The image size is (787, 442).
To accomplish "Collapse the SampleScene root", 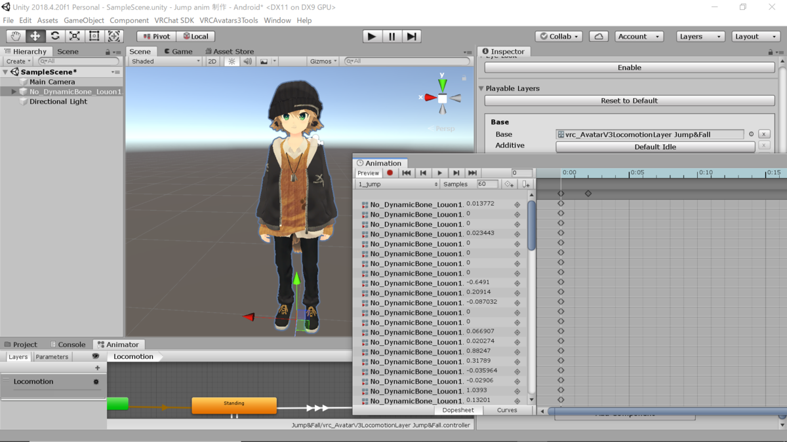I will click(5, 72).
